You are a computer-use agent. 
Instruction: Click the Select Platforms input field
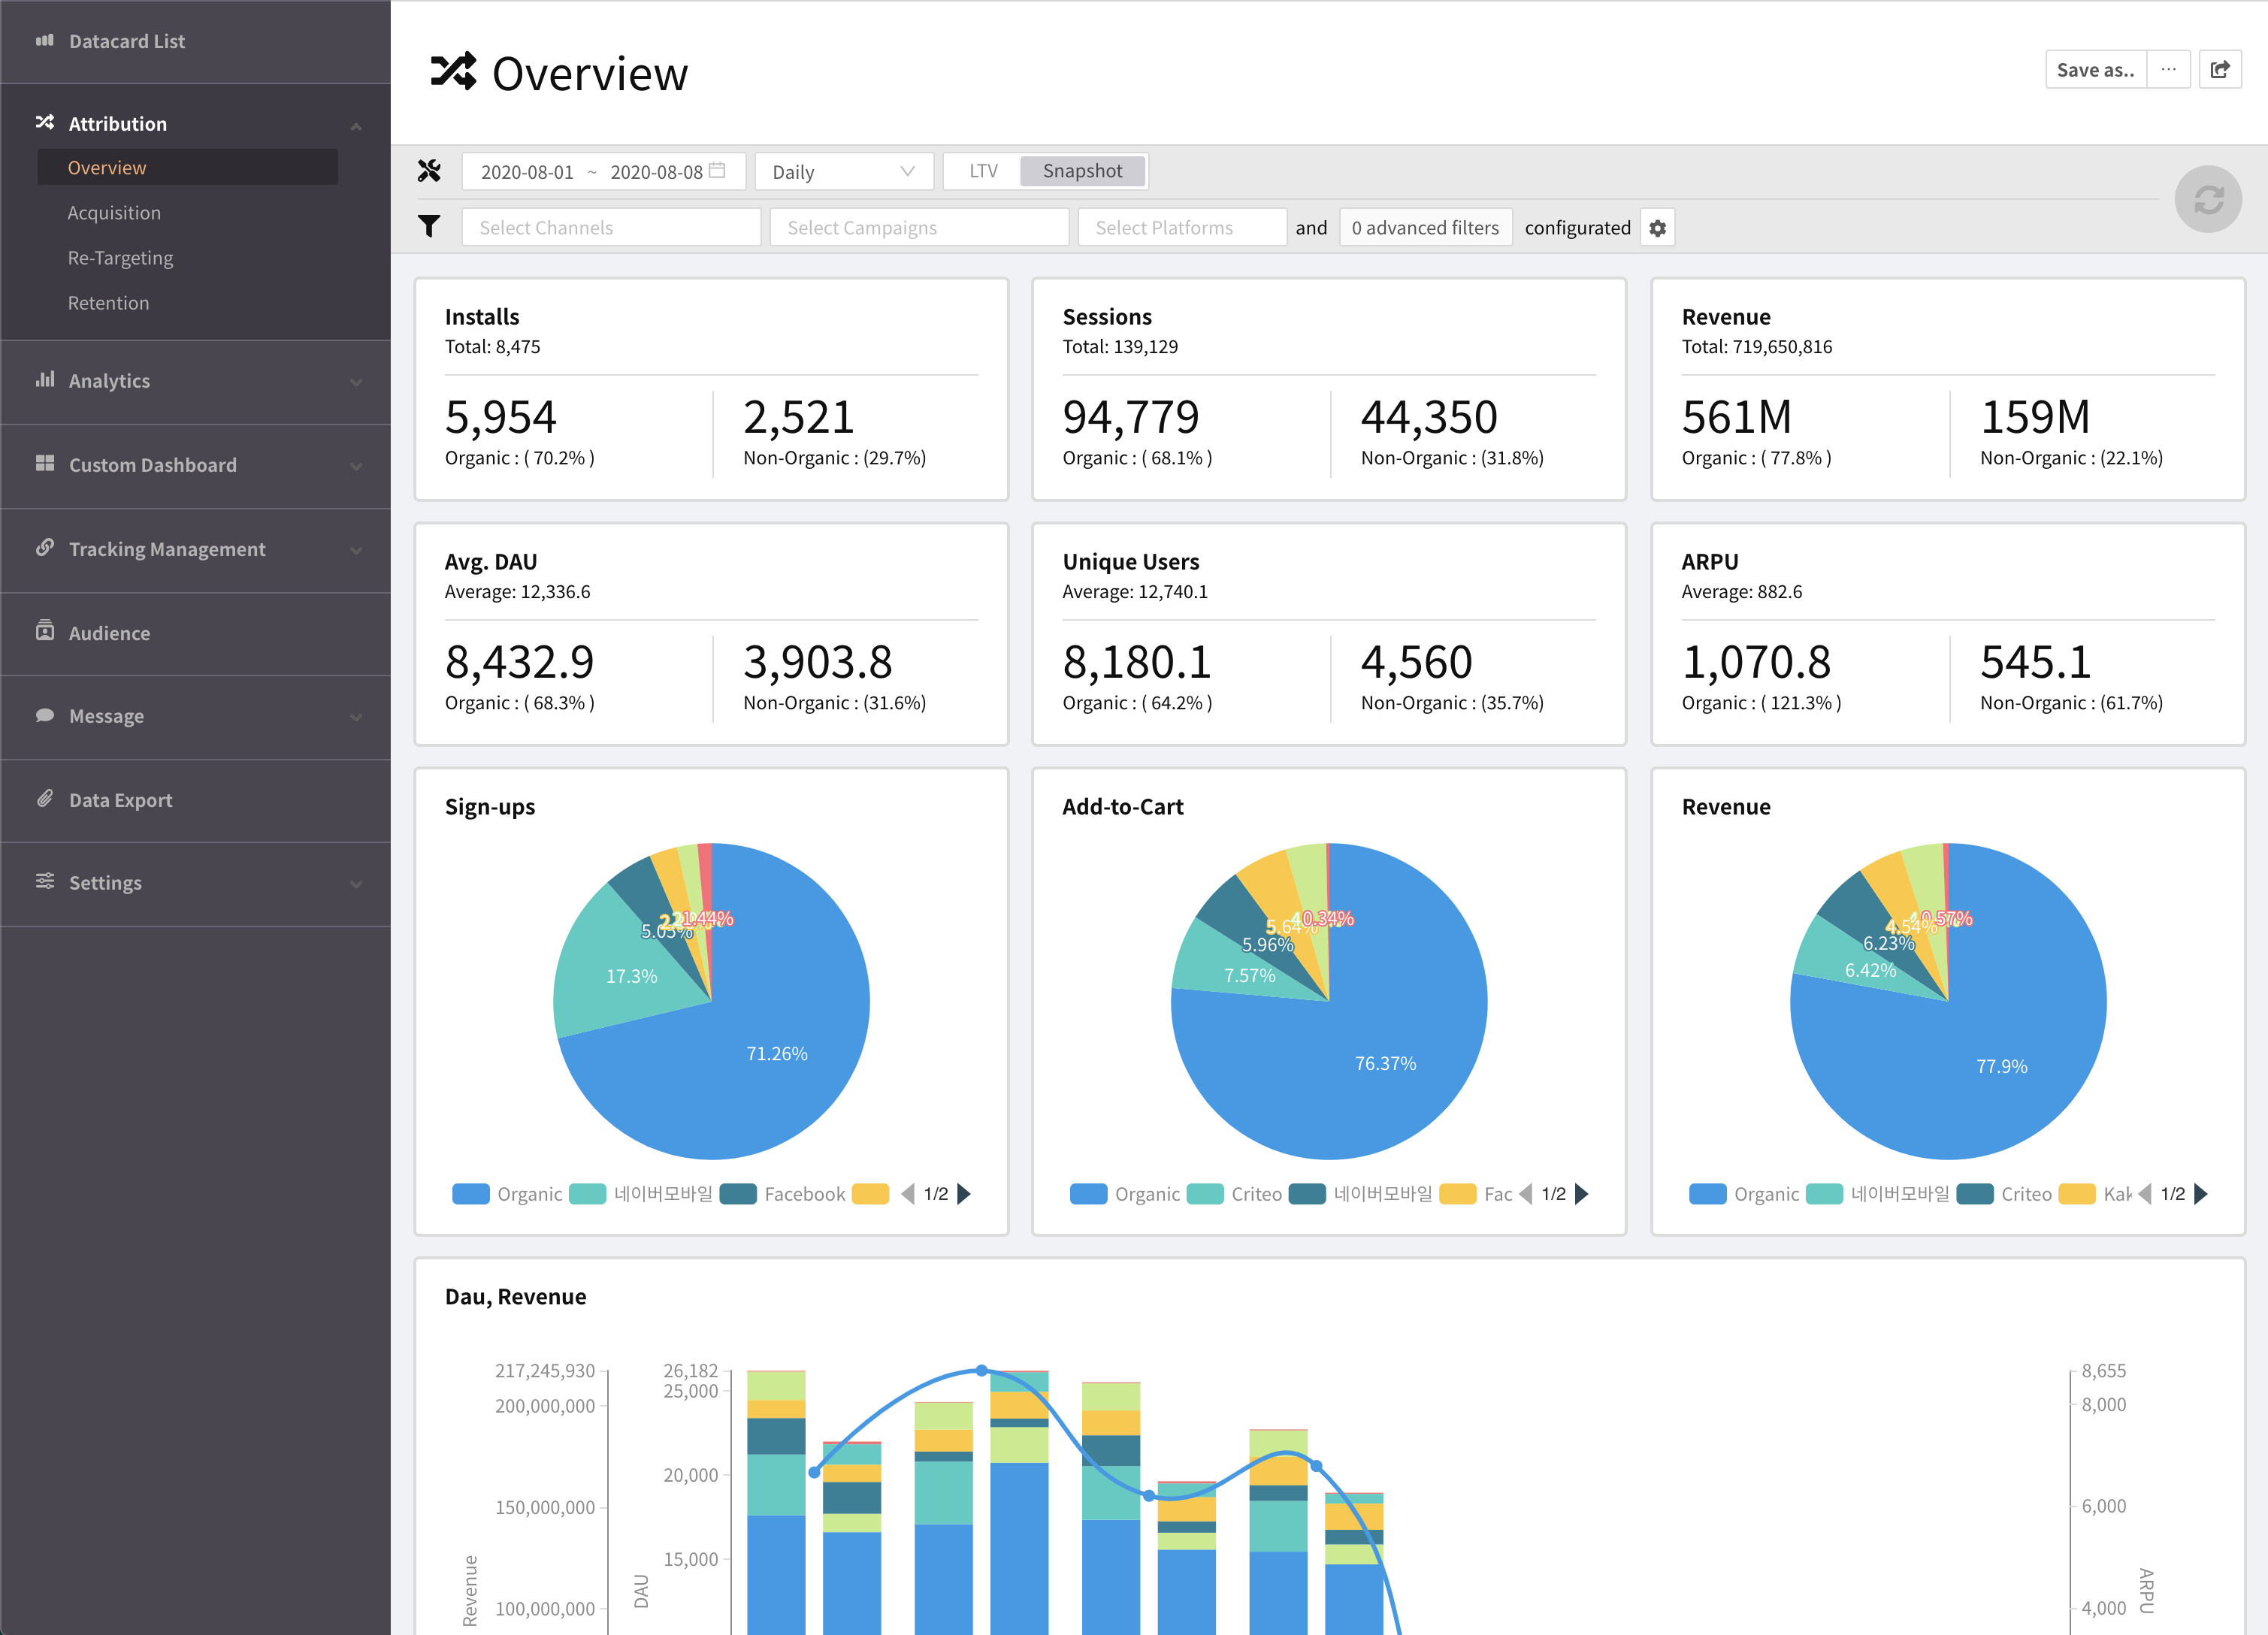(1181, 228)
